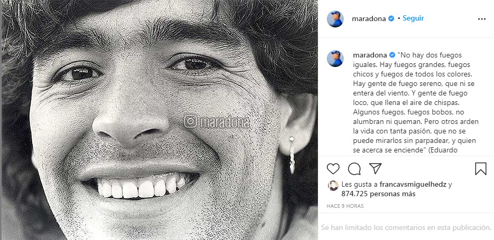Viewport: 494px width, 240px height.
Task: Click the comments limited notice text
Action: point(406,227)
